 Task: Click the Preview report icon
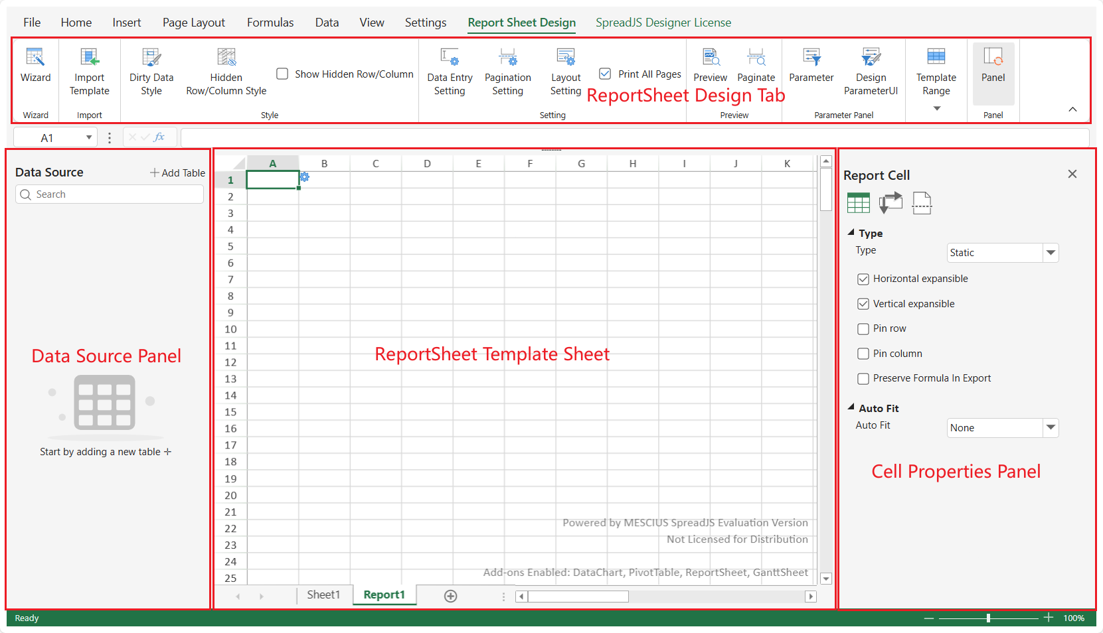(710, 58)
